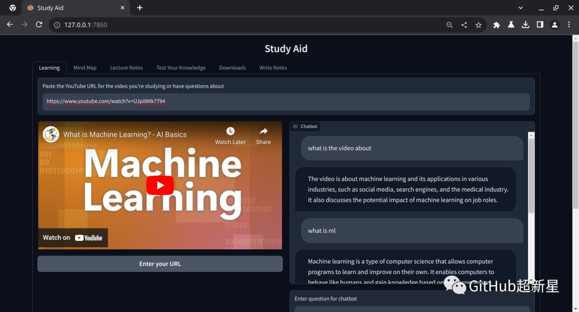The image size is (579, 312).
Task: Open the profile avatar icon
Action: [555, 25]
